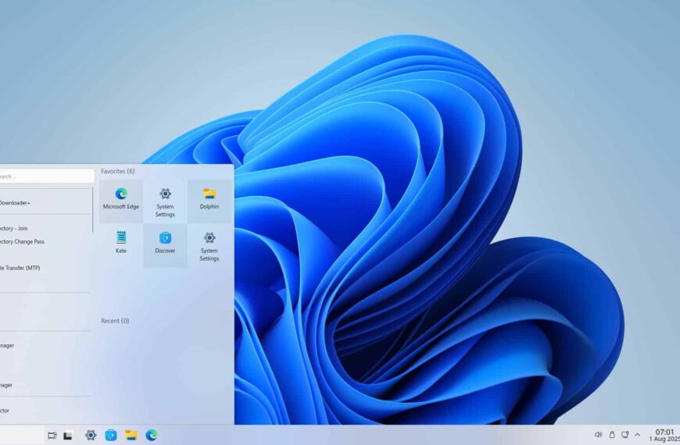Launch Microsoft Edge from taskbar

click(x=152, y=435)
